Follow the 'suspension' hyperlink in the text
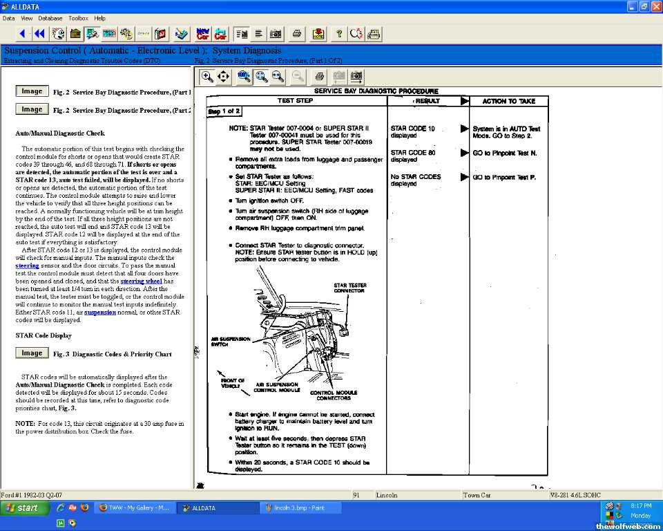 coord(100,313)
